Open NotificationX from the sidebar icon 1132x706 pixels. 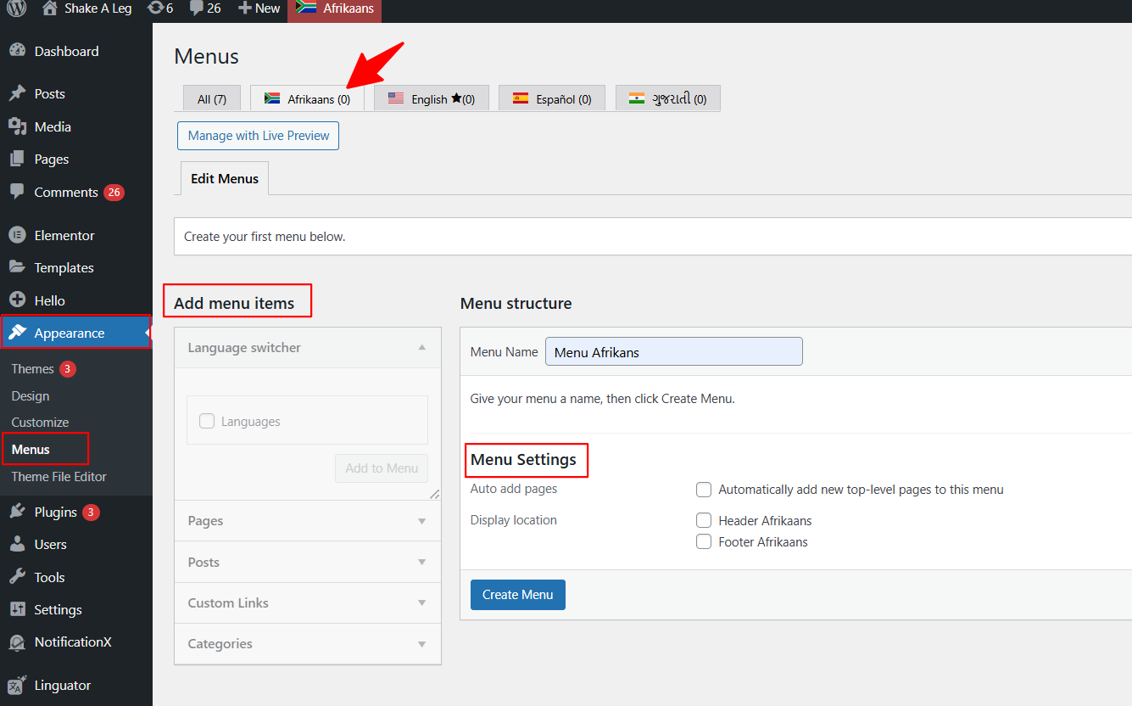17,642
